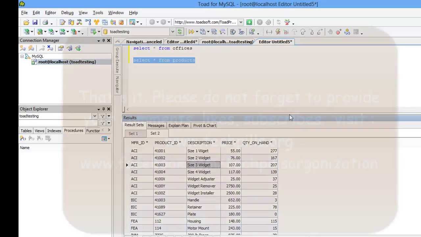Click the code snippet parentheses icon
421x237 pixels.
(x=269, y=32)
